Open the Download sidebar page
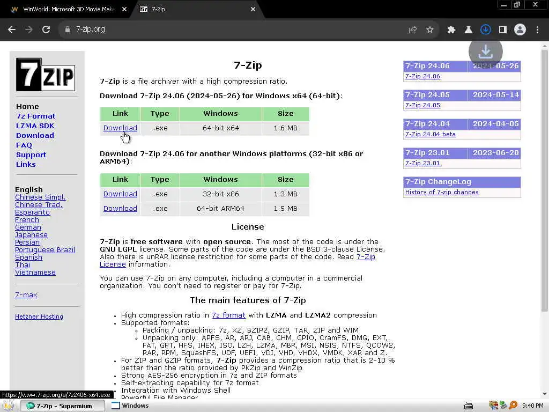This screenshot has height=412, width=549. (x=35, y=135)
